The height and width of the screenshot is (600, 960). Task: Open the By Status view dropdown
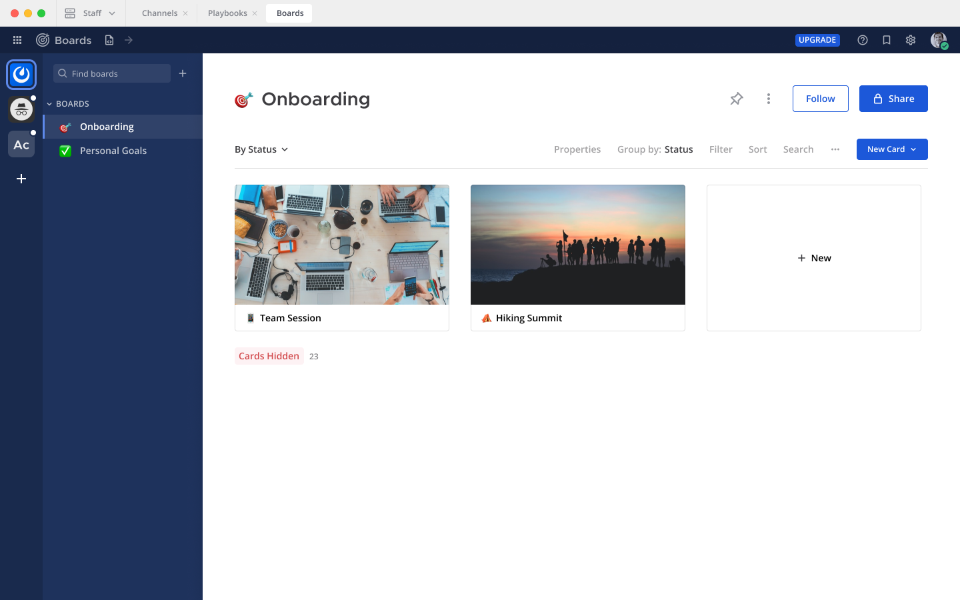(x=261, y=149)
